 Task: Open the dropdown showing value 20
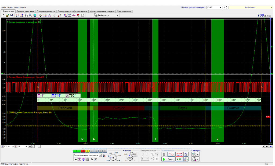26,147
